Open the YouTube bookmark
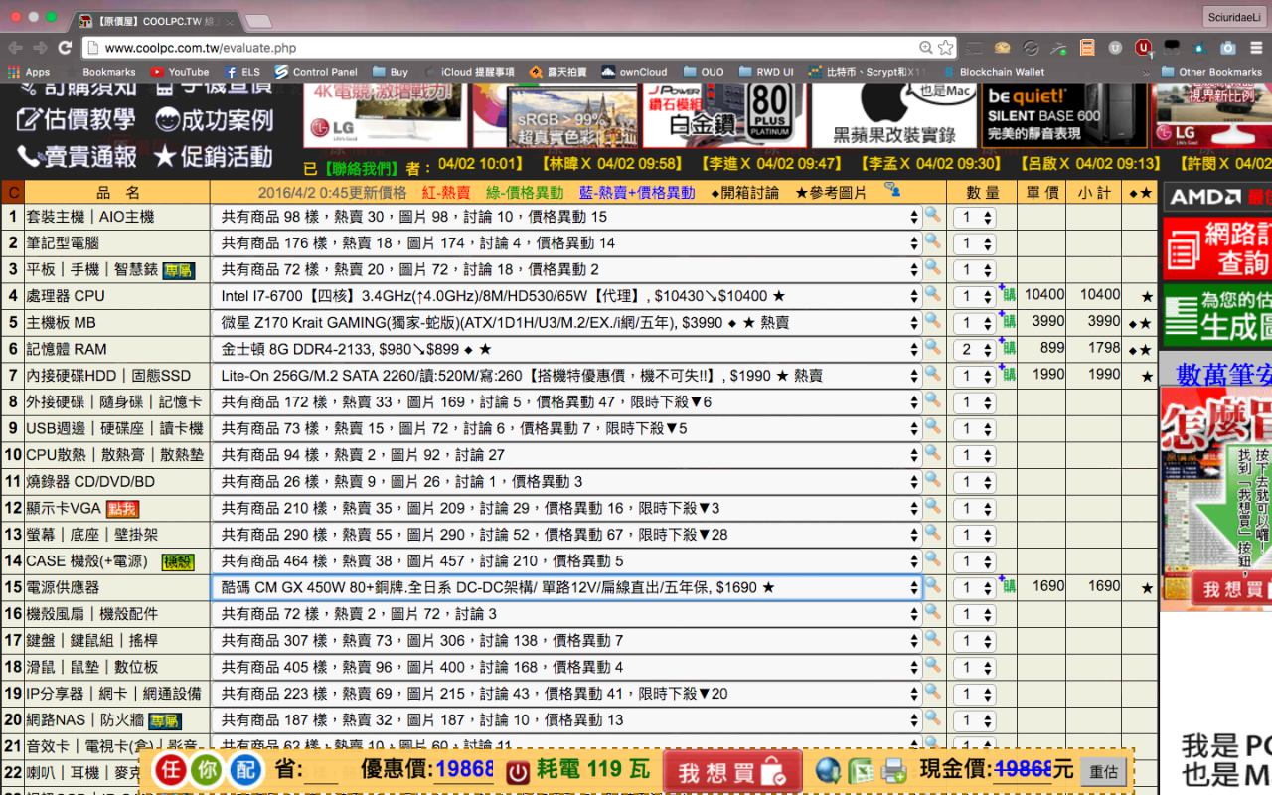1272x795 pixels. coord(180,72)
